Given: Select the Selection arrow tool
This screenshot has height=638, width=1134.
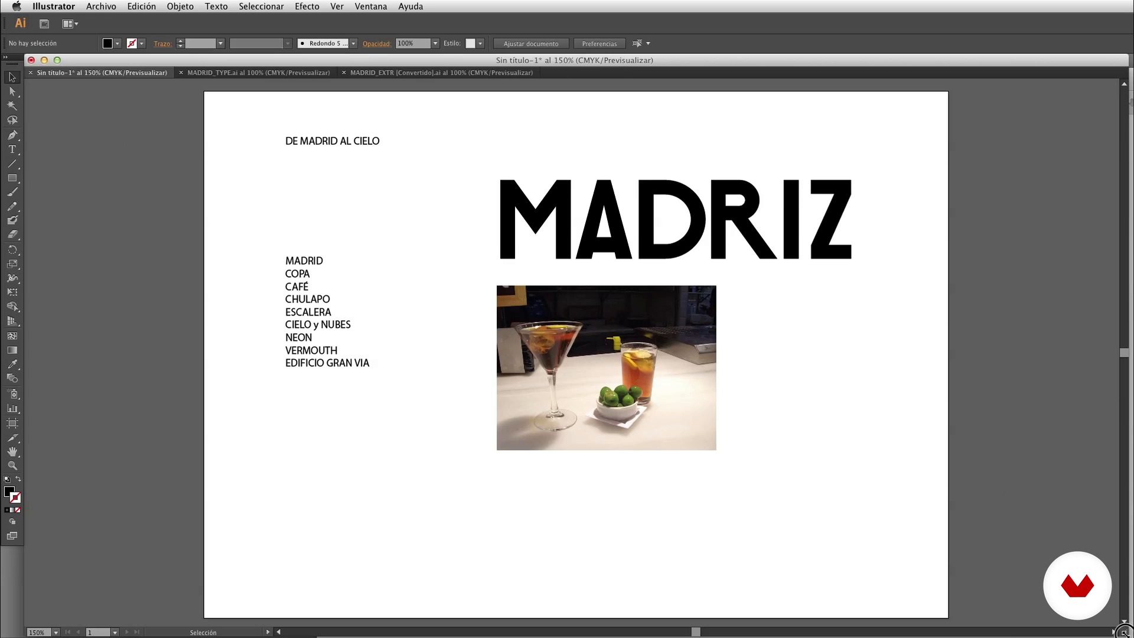Looking at the screenshot, I should coord(12,77).
